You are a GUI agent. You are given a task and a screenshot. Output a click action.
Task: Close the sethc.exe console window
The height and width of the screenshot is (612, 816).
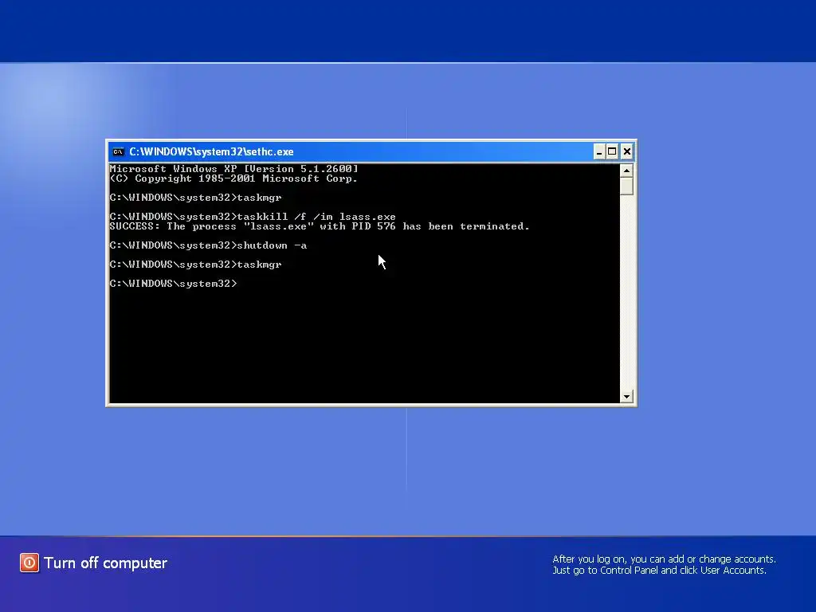coord(626,151)
